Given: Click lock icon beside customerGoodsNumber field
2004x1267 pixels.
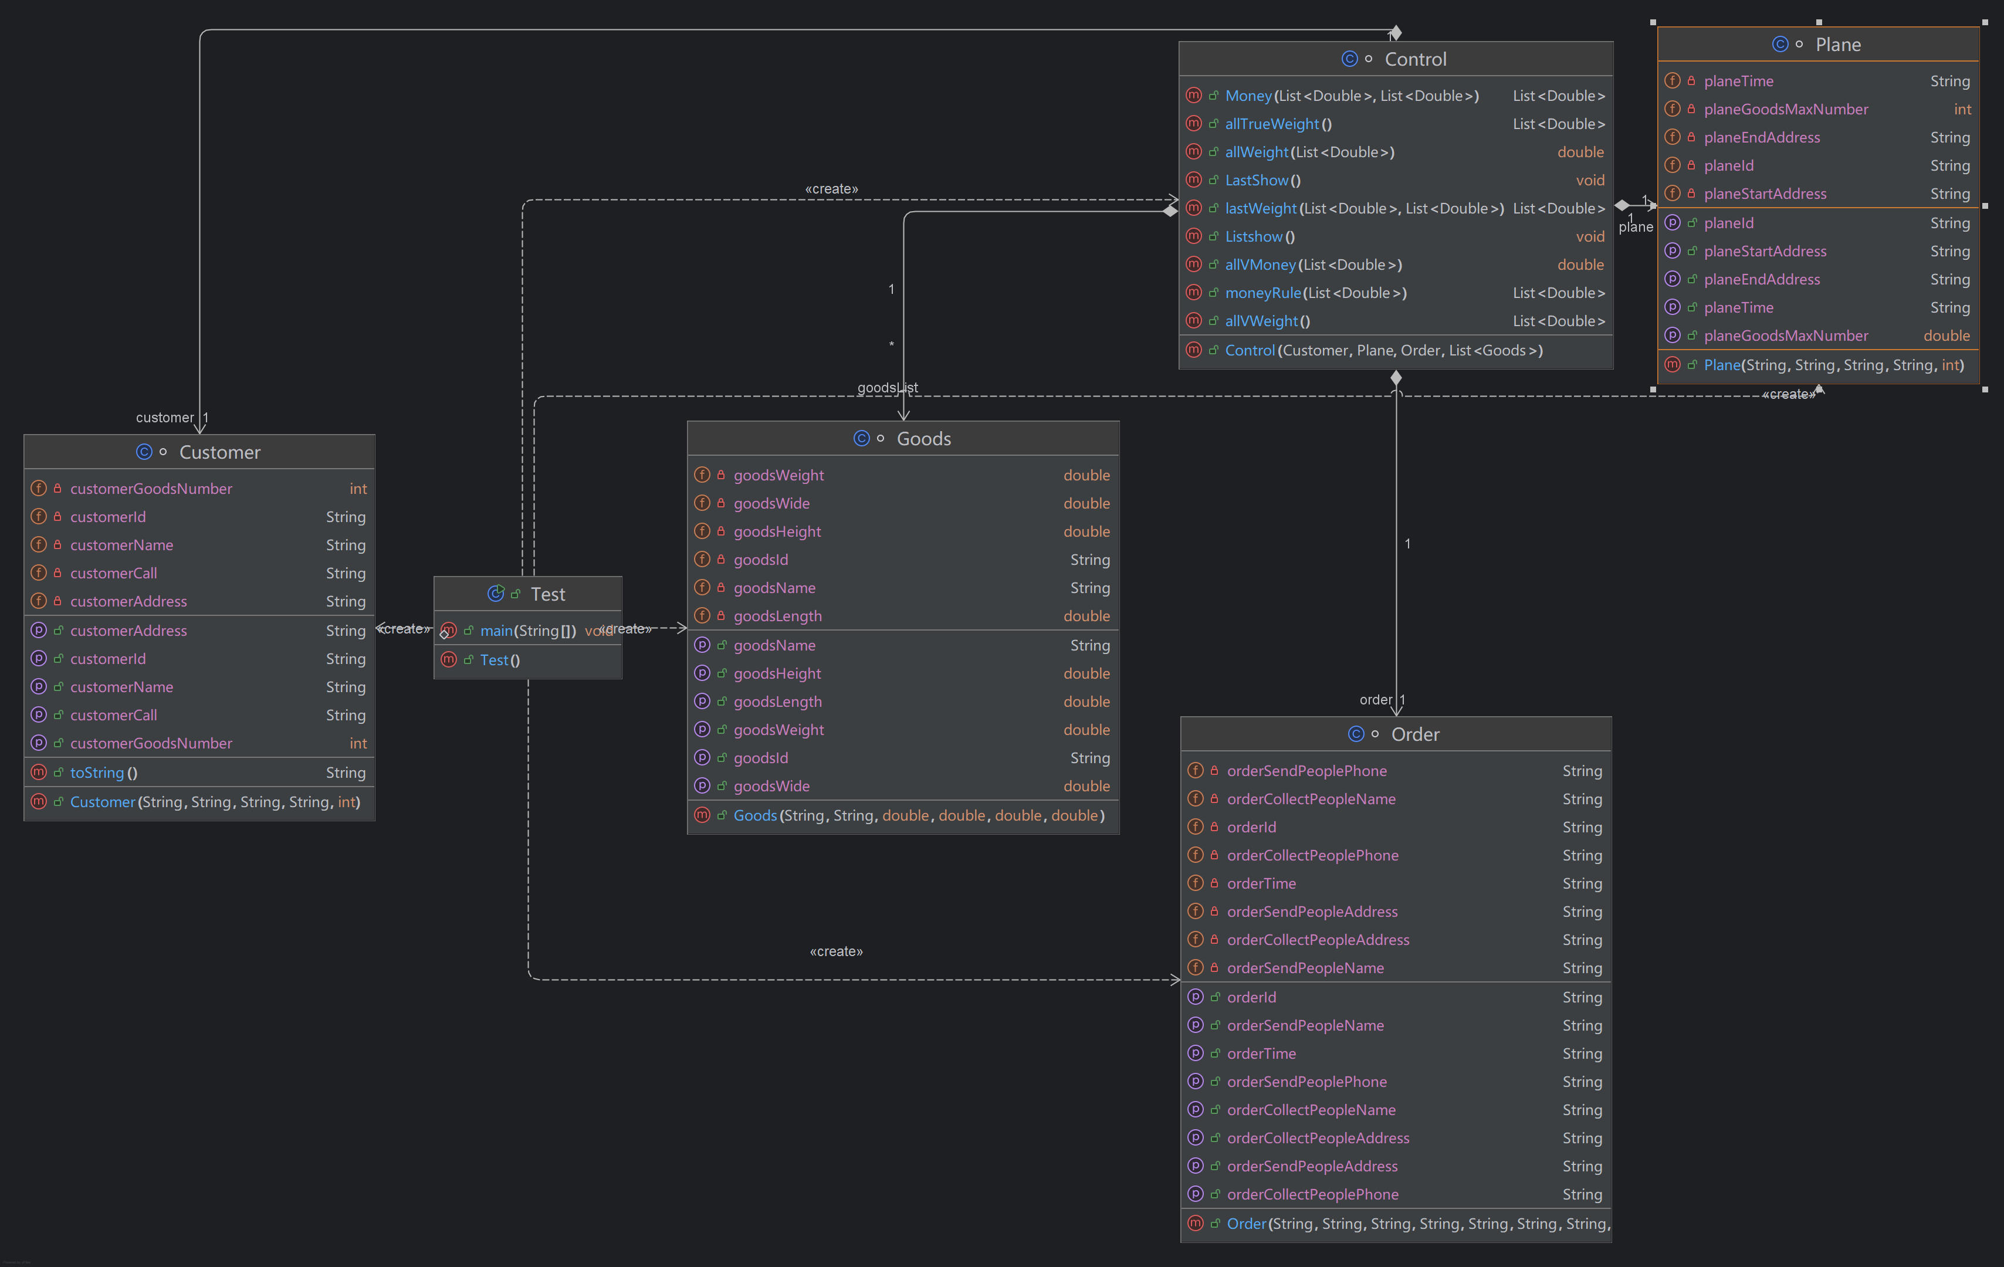Looking at the screenshot, I should coord(57,489).
